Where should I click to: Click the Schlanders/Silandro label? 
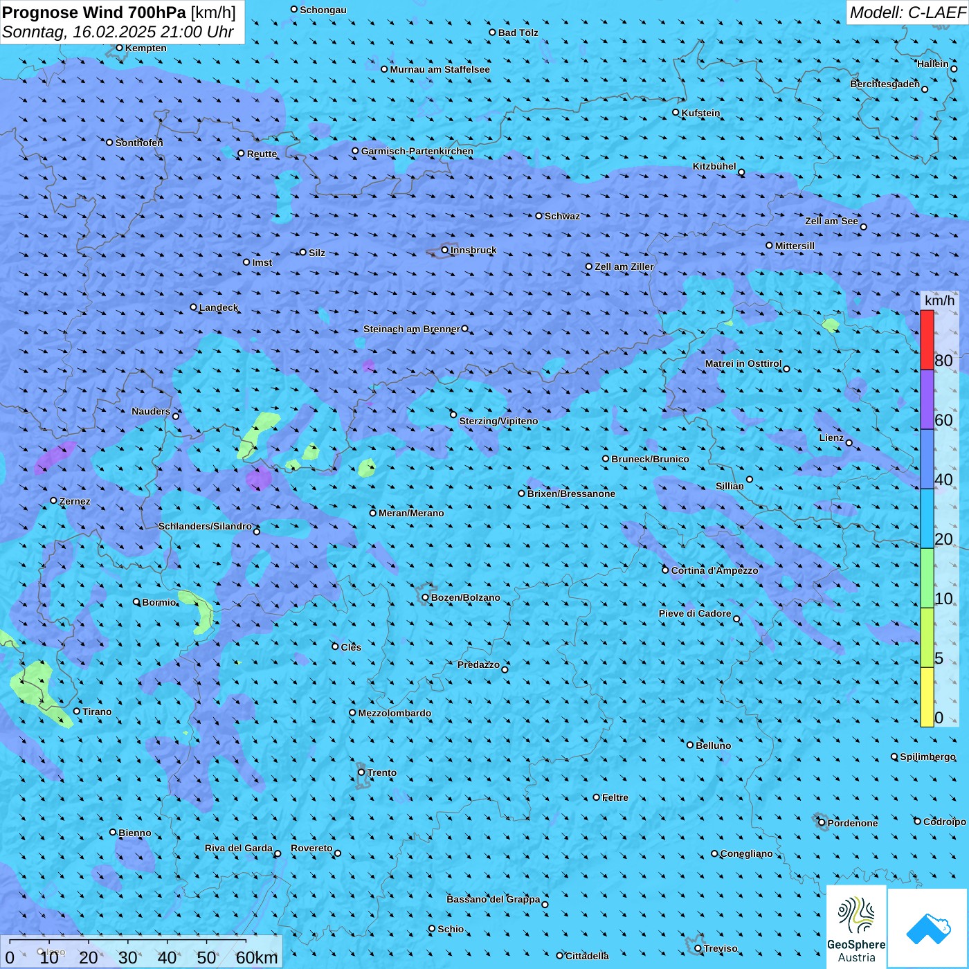click(205, 526)
